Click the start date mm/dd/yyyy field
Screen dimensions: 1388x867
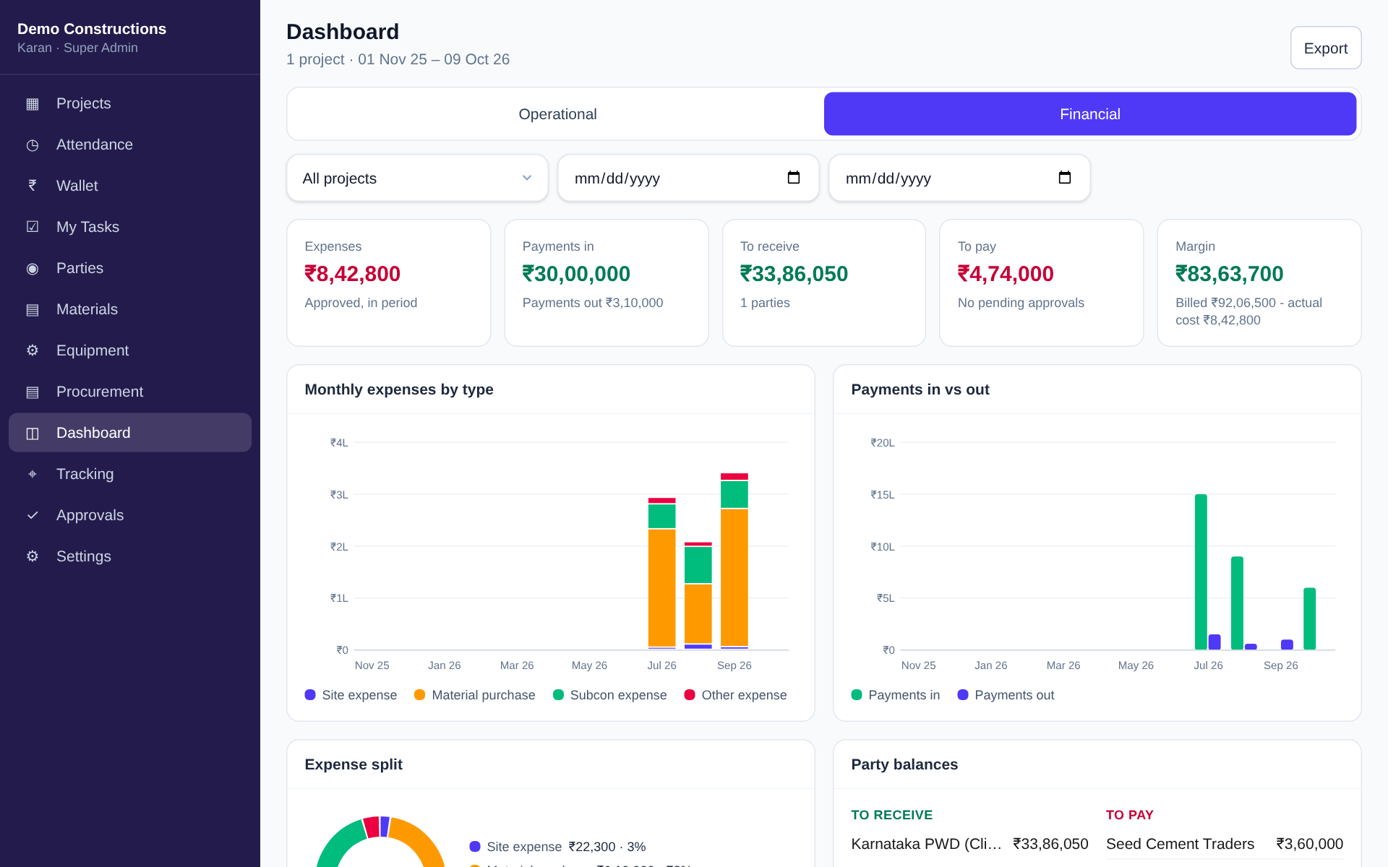688,178
